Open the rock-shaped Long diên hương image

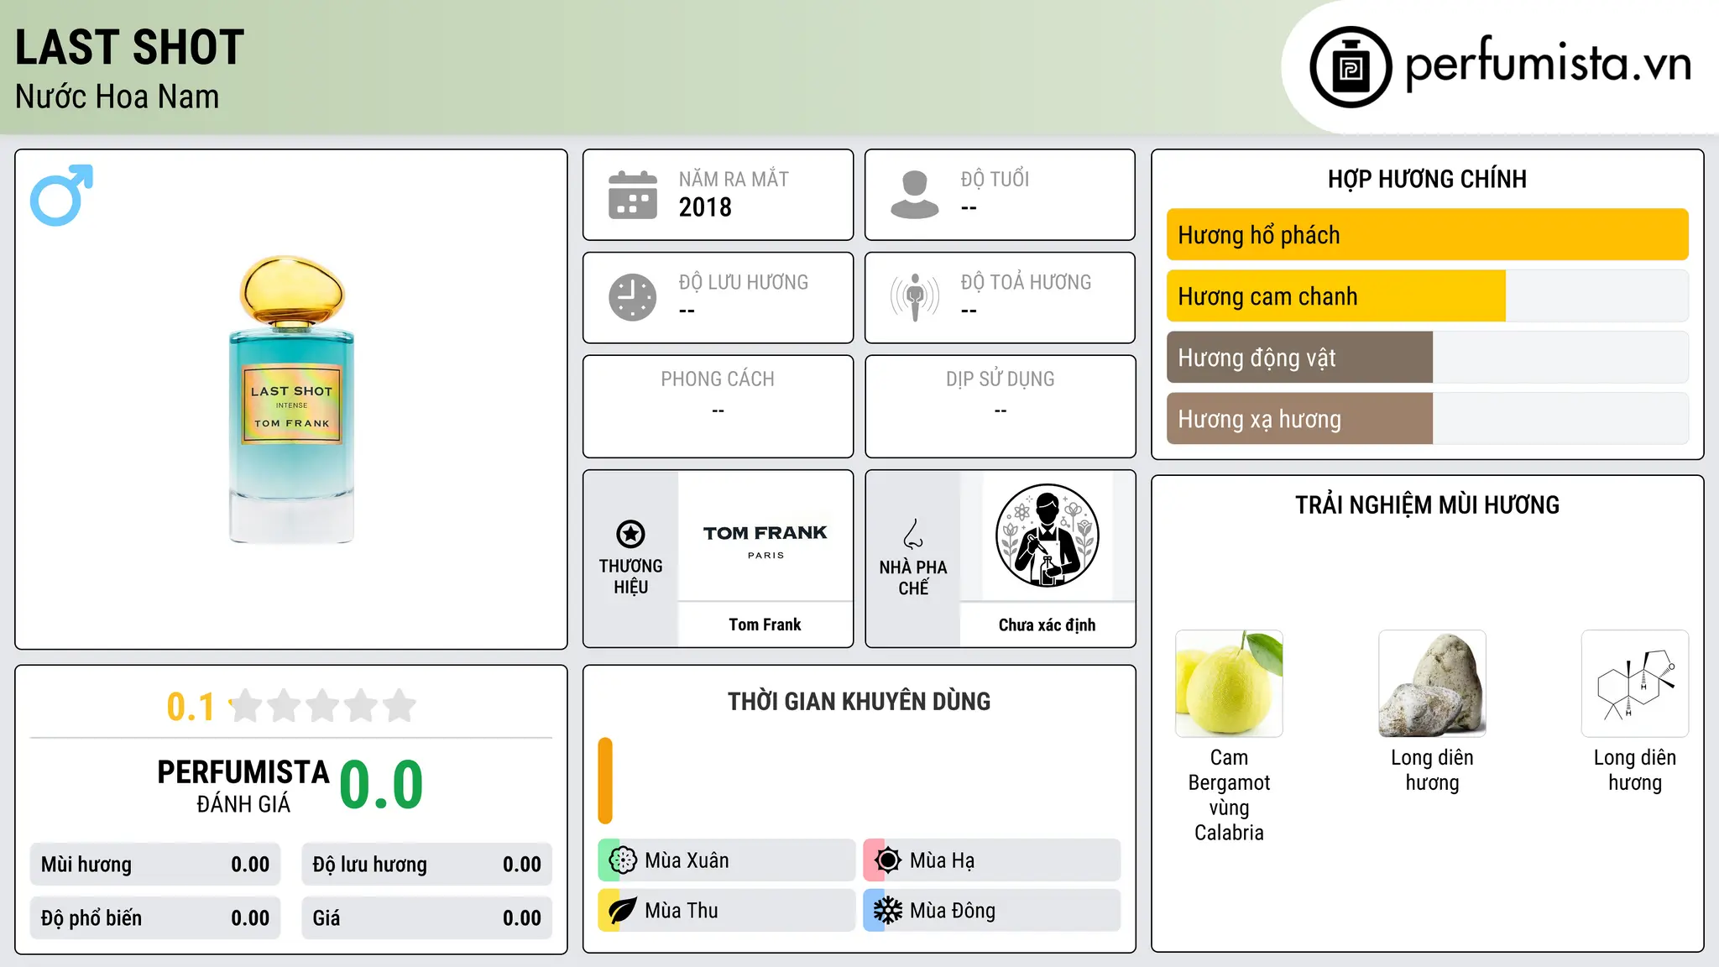(1432, 683)
